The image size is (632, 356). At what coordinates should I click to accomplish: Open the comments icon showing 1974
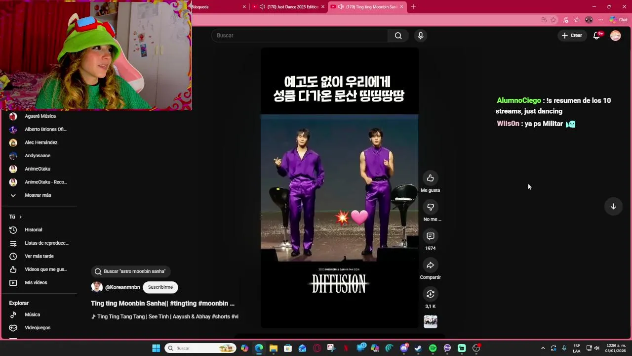click(x=431, y=236)
